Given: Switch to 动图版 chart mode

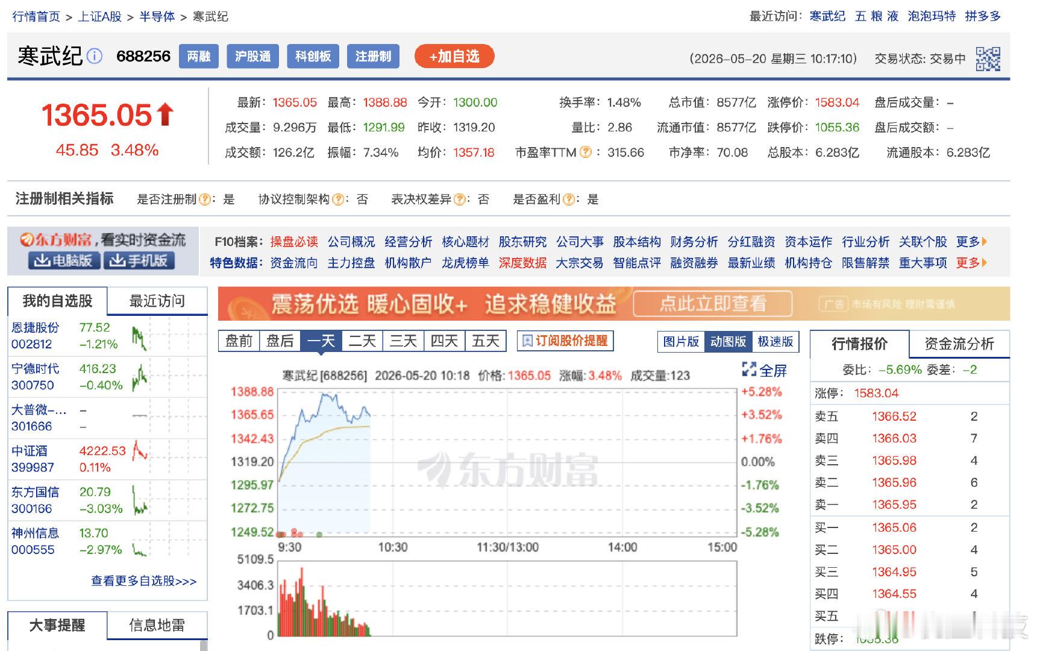Looking at the screenshot, I should [728, 342].
